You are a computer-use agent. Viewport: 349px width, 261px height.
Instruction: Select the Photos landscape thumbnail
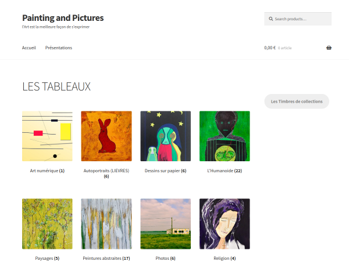pos(165,224)
